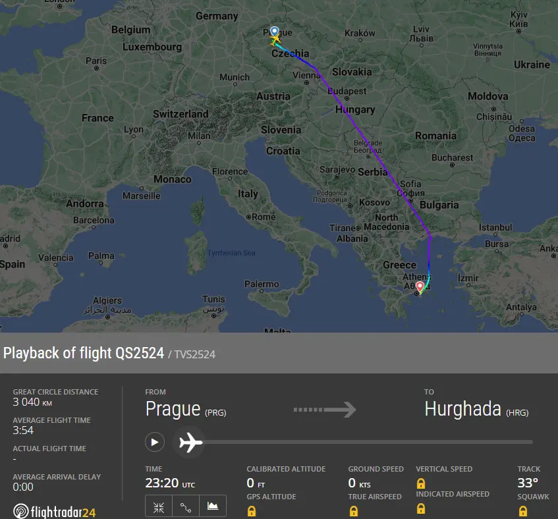Click the locked Squawk padlock
This screenshot has height=519, width=558.
coord(523,511)
